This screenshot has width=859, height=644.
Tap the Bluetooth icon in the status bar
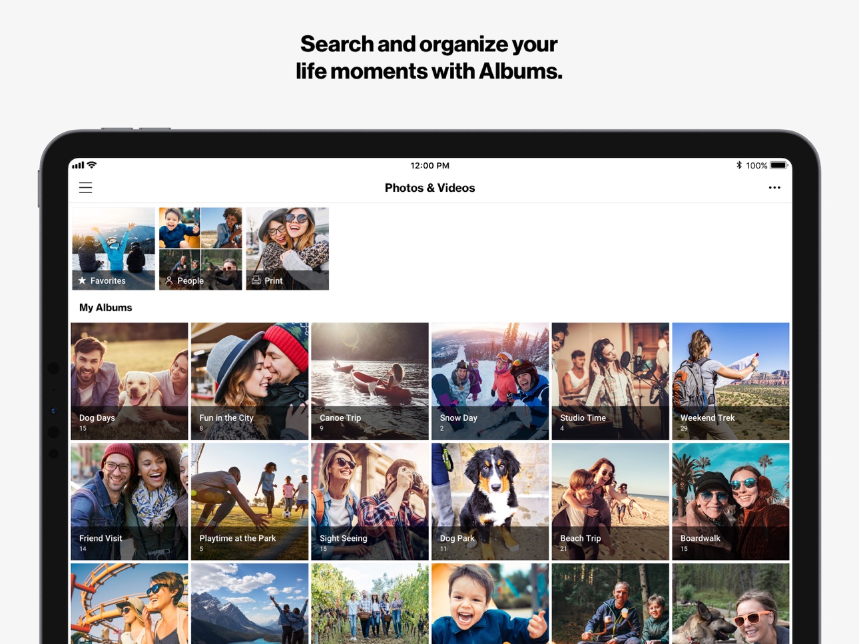point(738,164)
